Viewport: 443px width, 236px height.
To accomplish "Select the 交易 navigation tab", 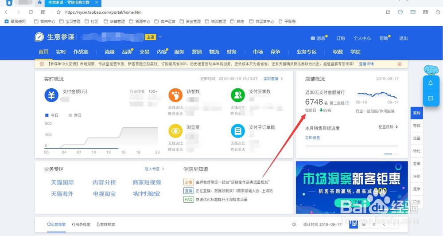I will pos(144,52).
